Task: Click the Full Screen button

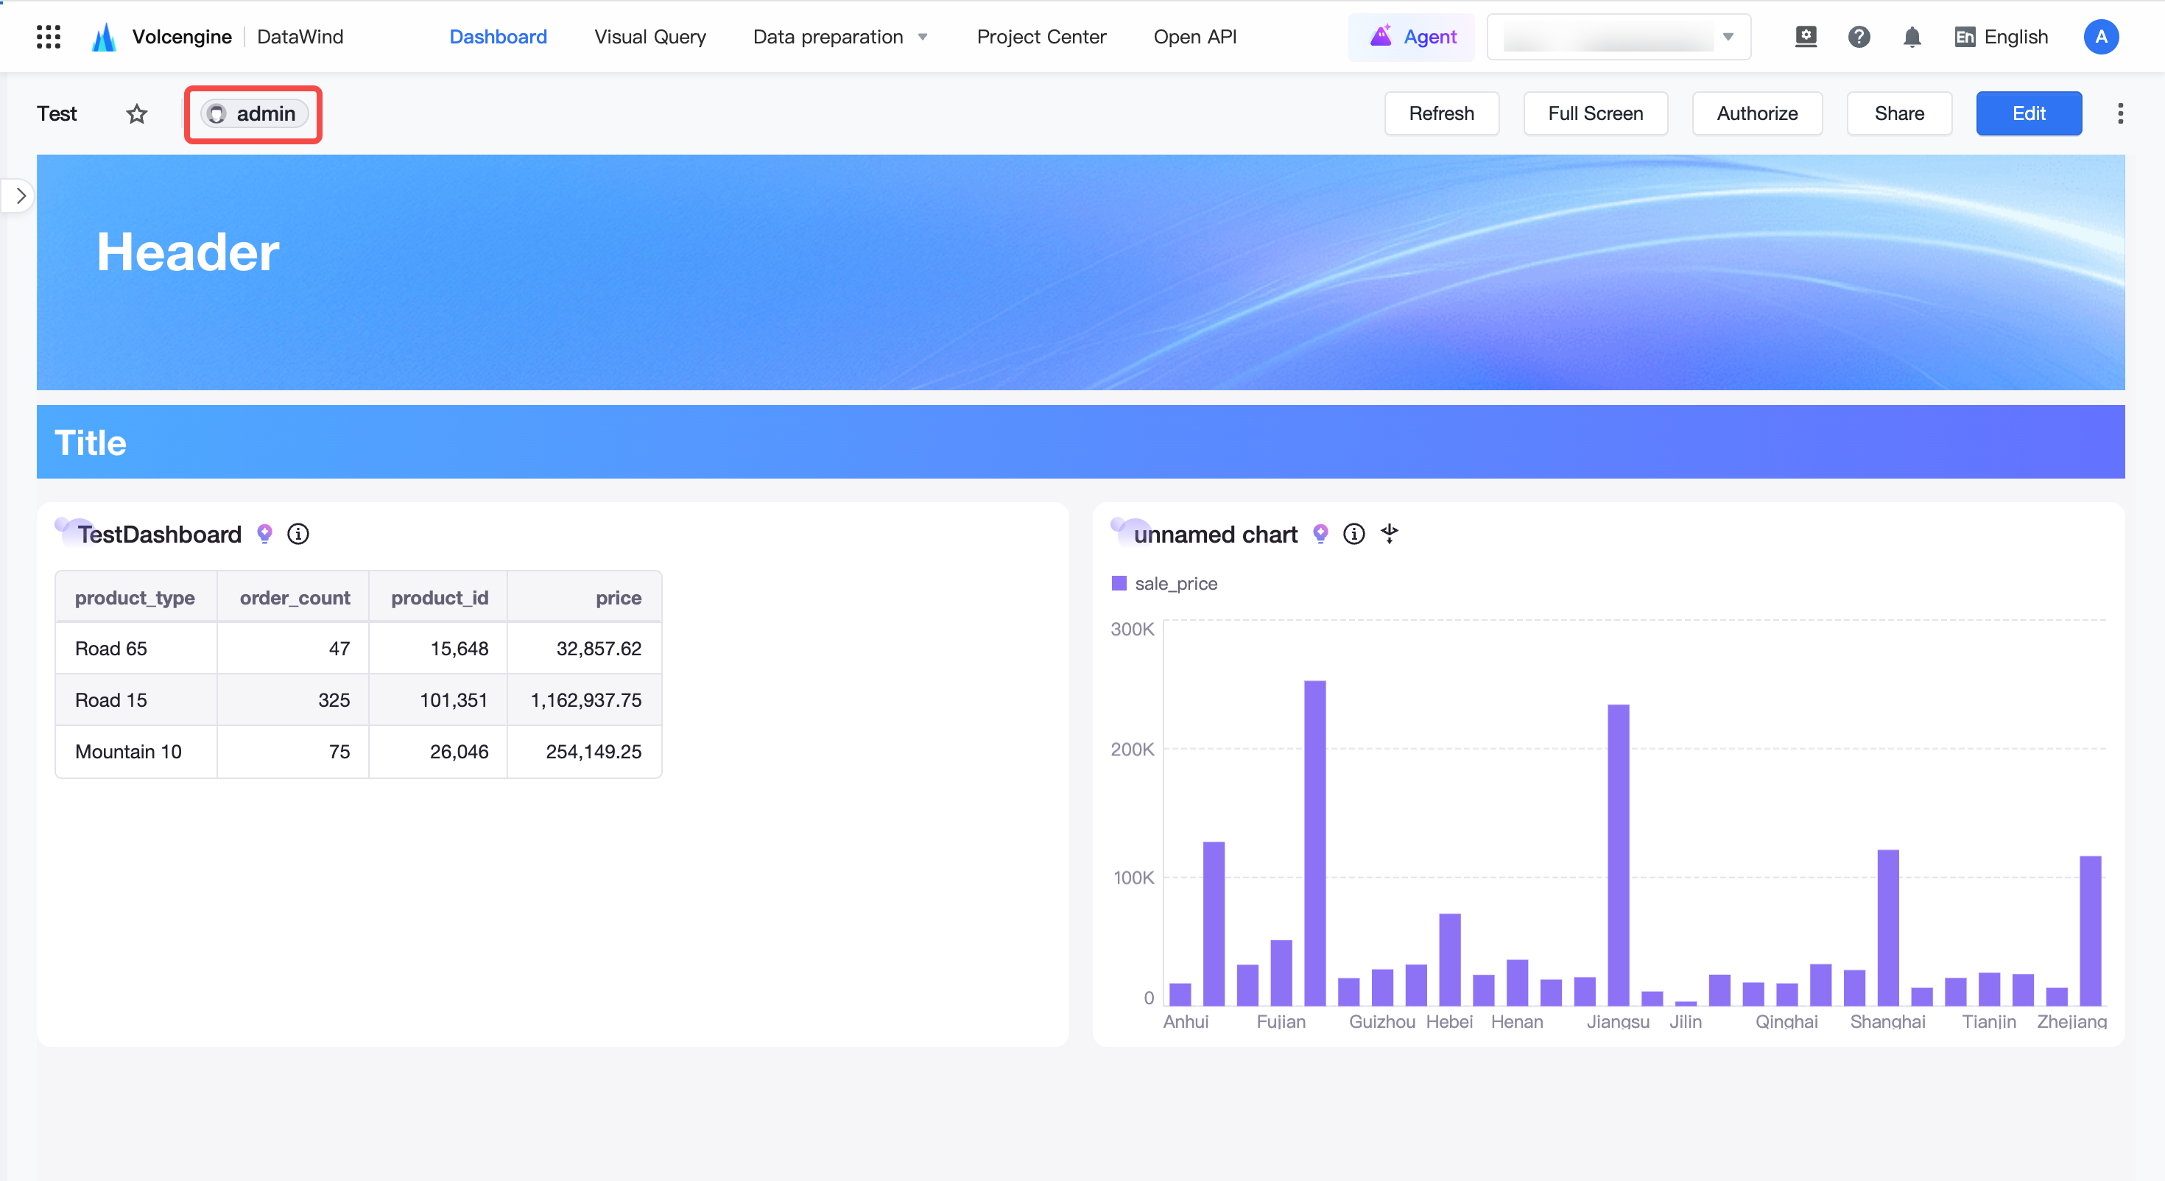Action: click(x=1595, y=113)
